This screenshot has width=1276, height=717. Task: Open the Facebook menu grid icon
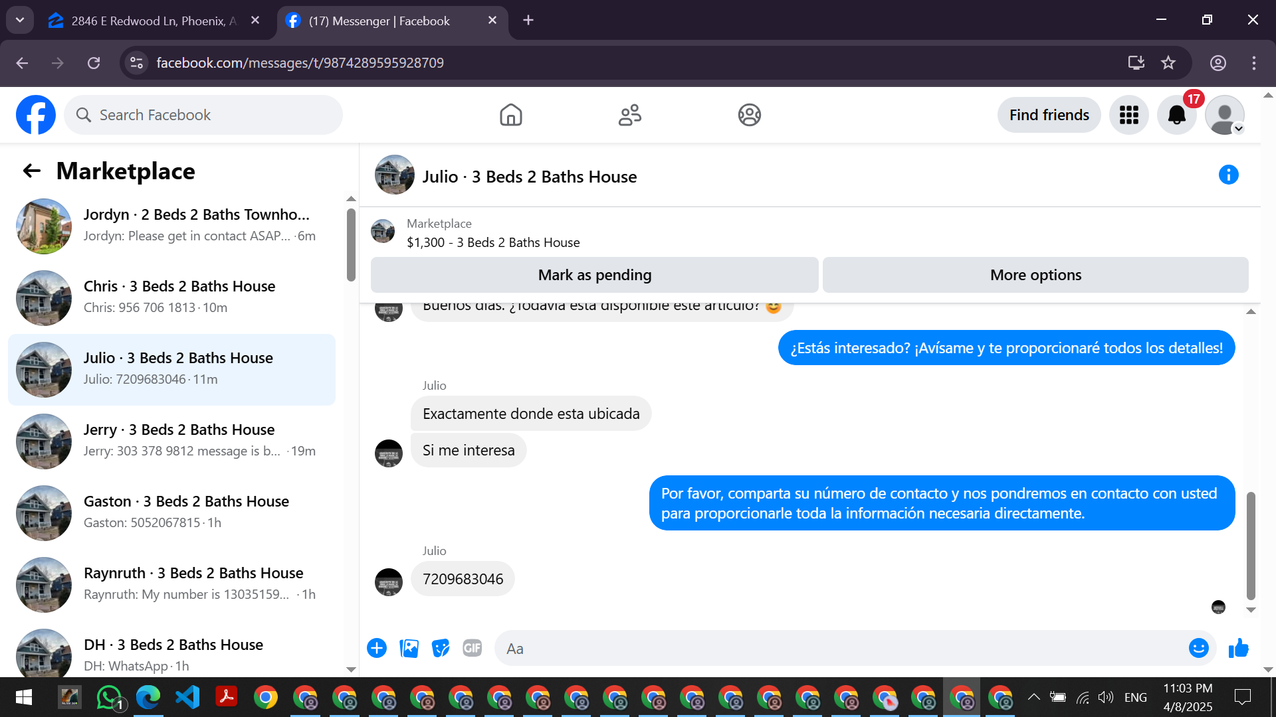pyautogui.click(x=1128, y=116)
